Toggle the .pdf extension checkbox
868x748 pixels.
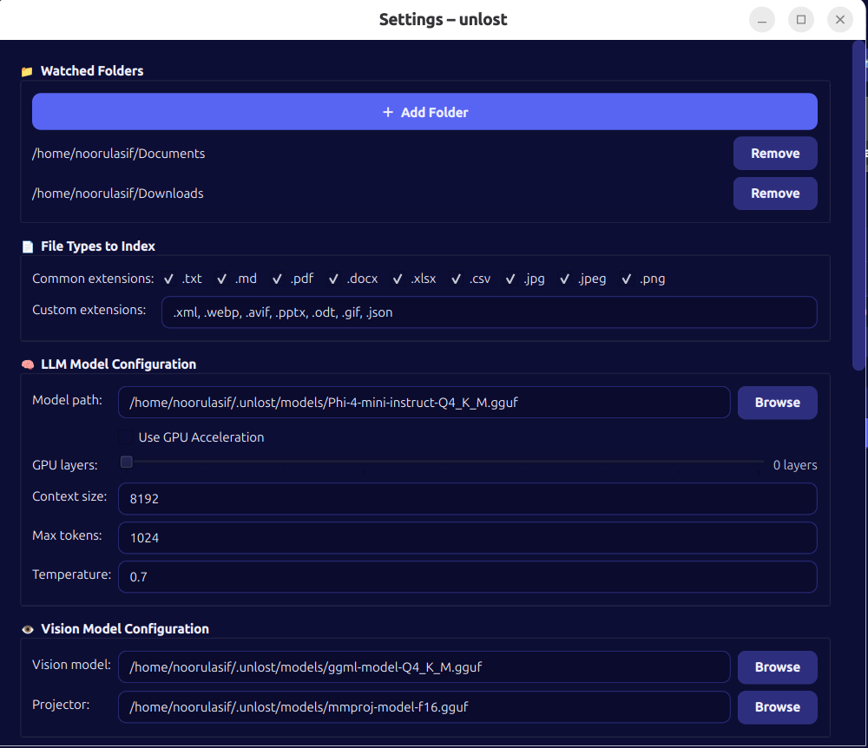pos(277,279)
